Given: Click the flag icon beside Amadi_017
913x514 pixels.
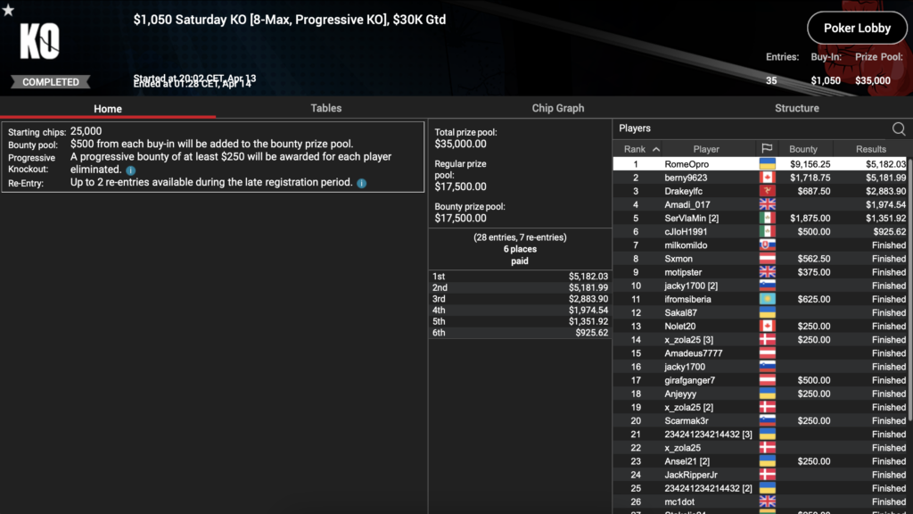Looking at the screenshot, I should coord(766,205).
